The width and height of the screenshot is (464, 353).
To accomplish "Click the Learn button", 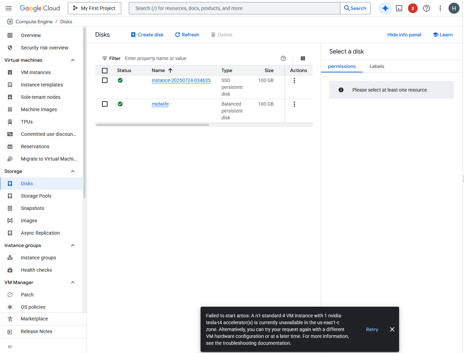I will point(443,35).
